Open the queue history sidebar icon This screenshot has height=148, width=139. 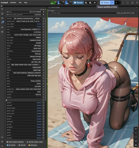2,9
